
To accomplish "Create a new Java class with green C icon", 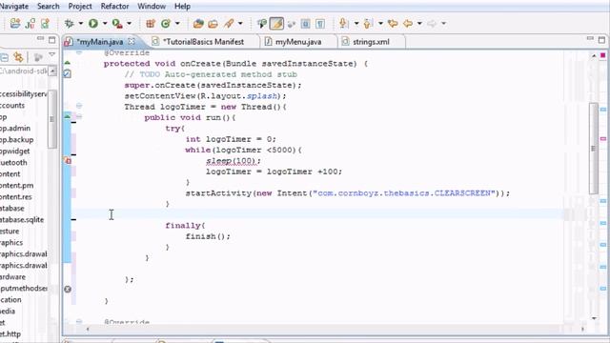I will [166, 24].
